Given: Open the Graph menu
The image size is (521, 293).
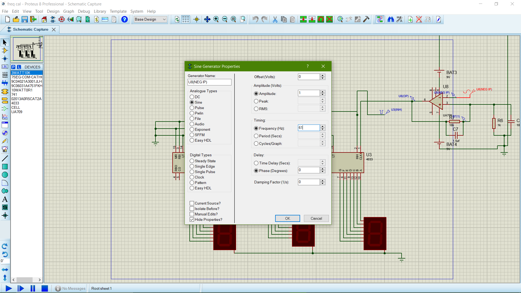Looking at the screenshot, I should 68,11.
